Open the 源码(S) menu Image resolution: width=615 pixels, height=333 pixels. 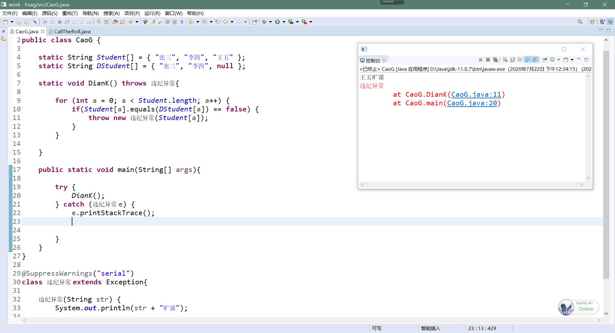click(50, 13)
